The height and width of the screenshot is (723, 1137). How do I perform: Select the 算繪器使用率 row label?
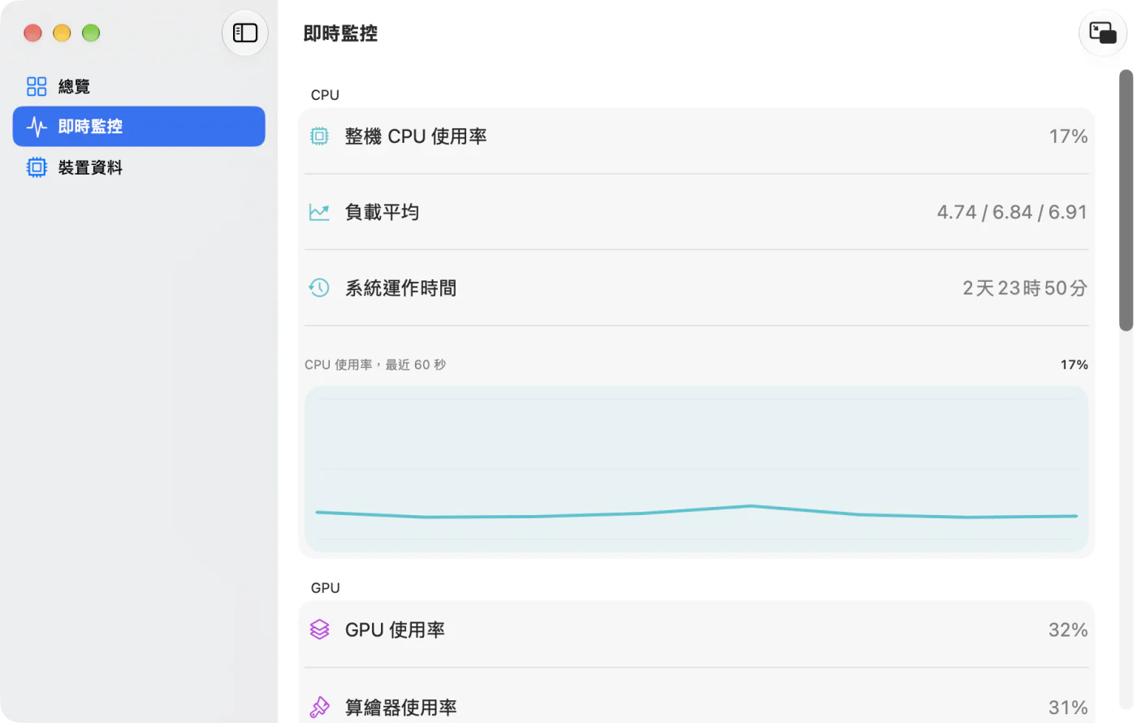[400, 707]
